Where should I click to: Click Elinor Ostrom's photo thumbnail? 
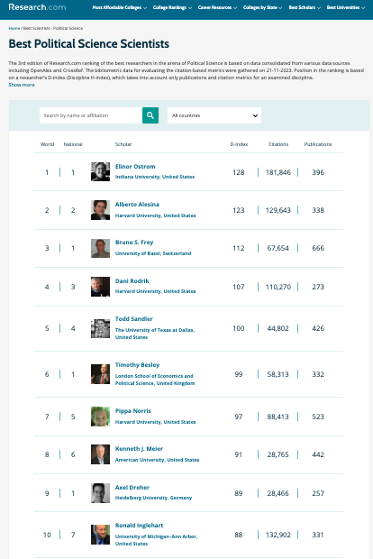[101, 172]
